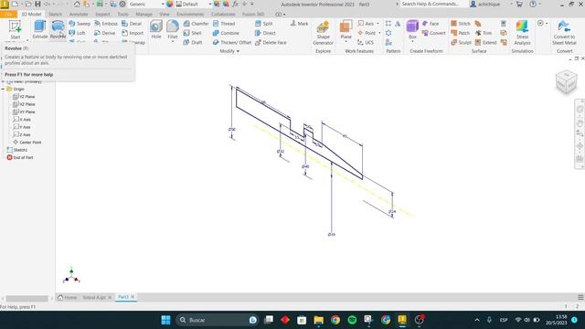This screenshot has width=585, height=329.
Task: Click the Buscar taskbar search box
Action: coord(218,320)
